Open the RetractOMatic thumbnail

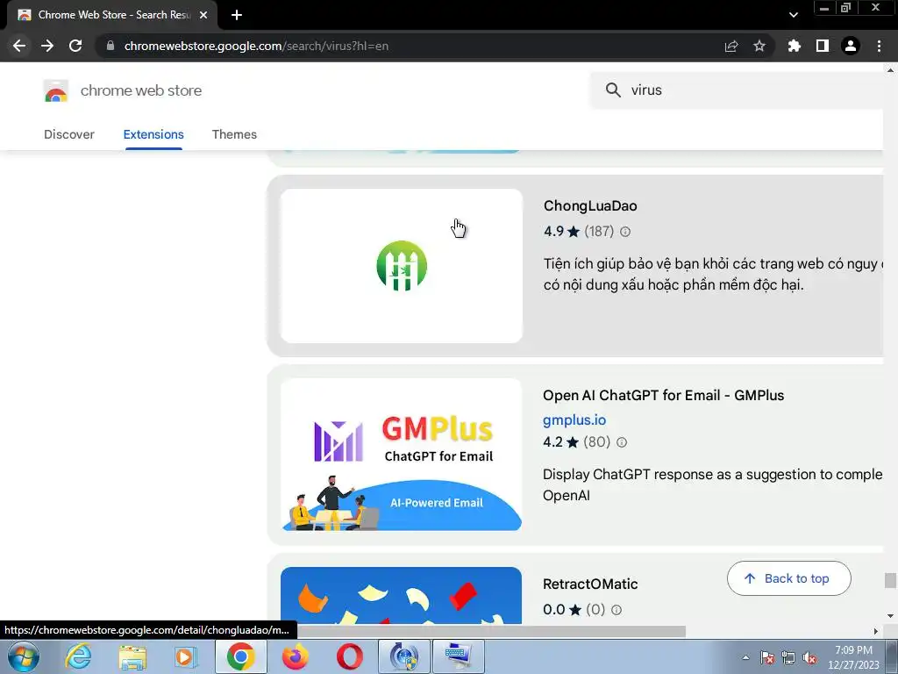click(x=402, y=595)
